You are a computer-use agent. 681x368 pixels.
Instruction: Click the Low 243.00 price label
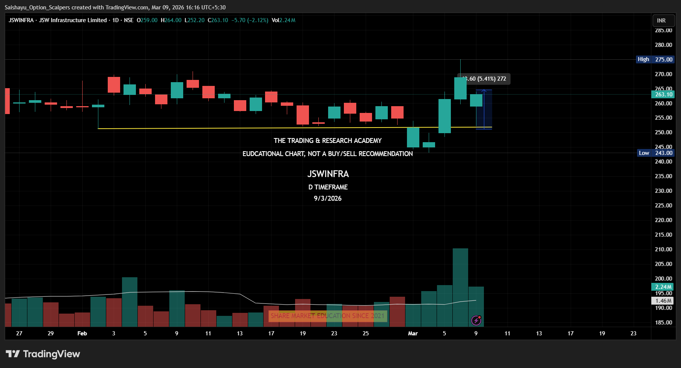coord(655,153)
